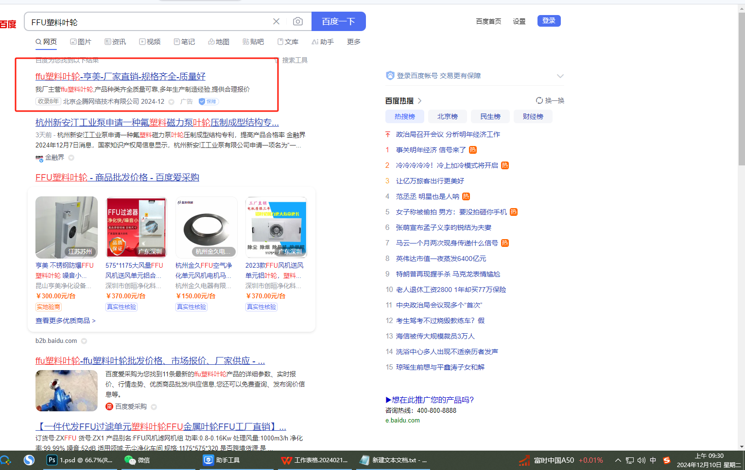Click the network icon in system tray

point(629,460)
